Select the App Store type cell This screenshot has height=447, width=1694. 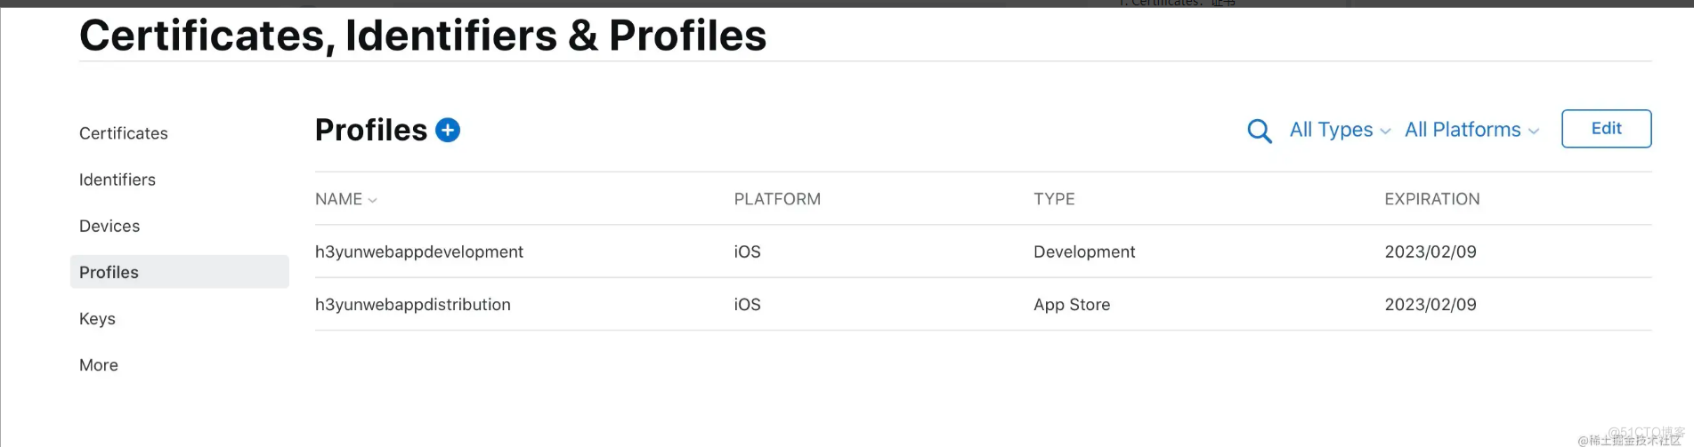pyautogui.click(x=1072, y=304)
